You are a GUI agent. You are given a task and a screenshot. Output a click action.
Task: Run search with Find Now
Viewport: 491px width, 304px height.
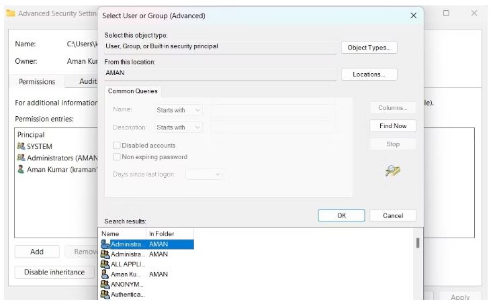click(393, 126)
